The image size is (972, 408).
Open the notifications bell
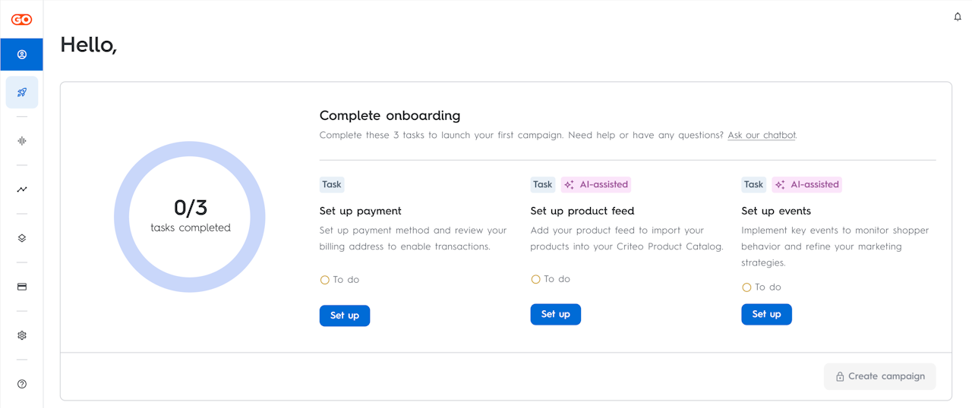(958, 17)
